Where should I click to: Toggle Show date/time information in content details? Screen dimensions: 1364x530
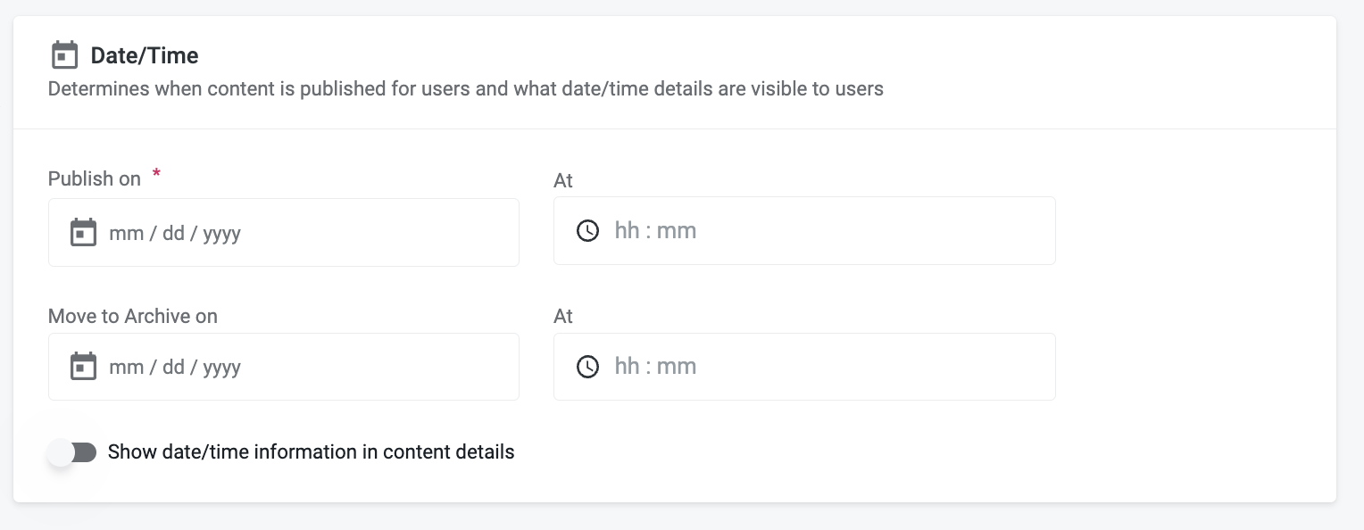73,452
